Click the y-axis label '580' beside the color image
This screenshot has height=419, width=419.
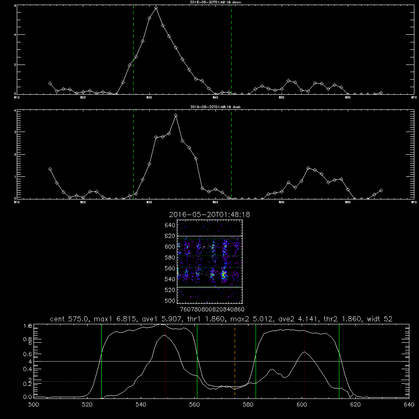point(170,258)
